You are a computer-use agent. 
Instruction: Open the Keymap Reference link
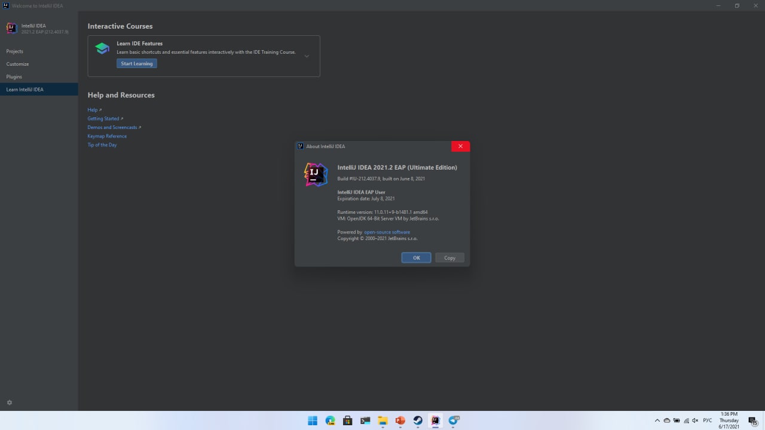click(x=107, y=136)
